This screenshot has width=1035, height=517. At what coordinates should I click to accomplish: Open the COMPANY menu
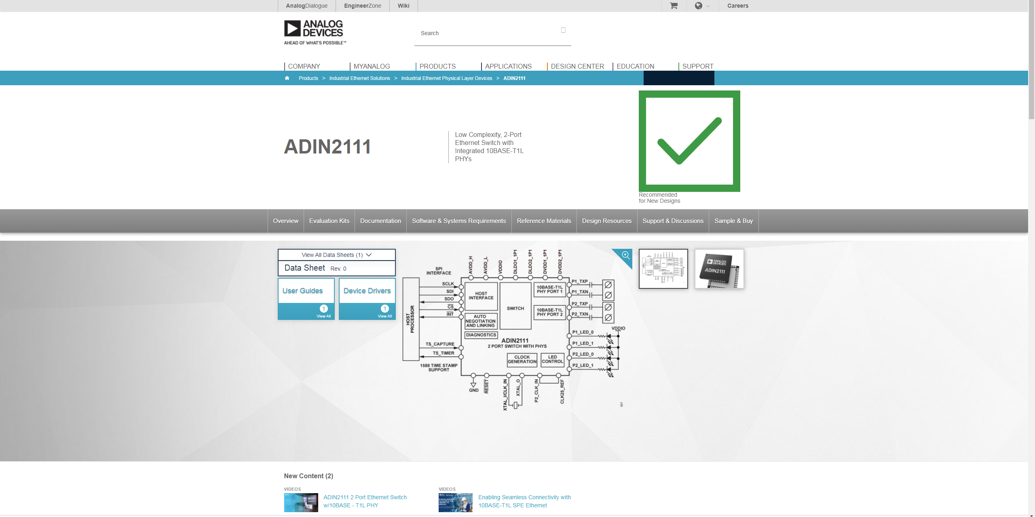[x=304, y=66]
